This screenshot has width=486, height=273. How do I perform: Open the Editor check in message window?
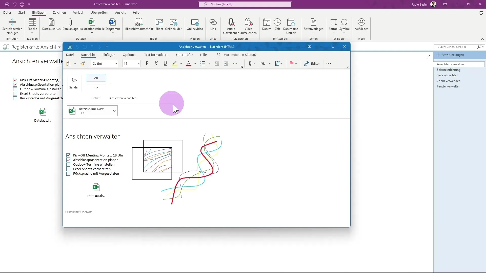tap(312, 63)
